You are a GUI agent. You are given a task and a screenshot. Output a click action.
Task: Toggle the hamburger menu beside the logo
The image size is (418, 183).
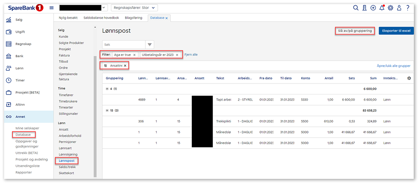pos(51,8)
